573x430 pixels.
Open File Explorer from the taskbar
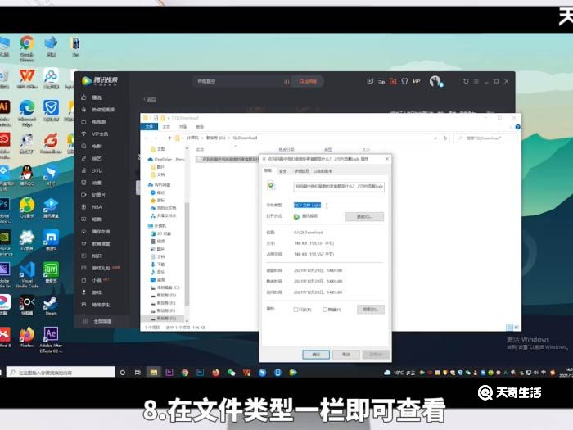(154, 373)
